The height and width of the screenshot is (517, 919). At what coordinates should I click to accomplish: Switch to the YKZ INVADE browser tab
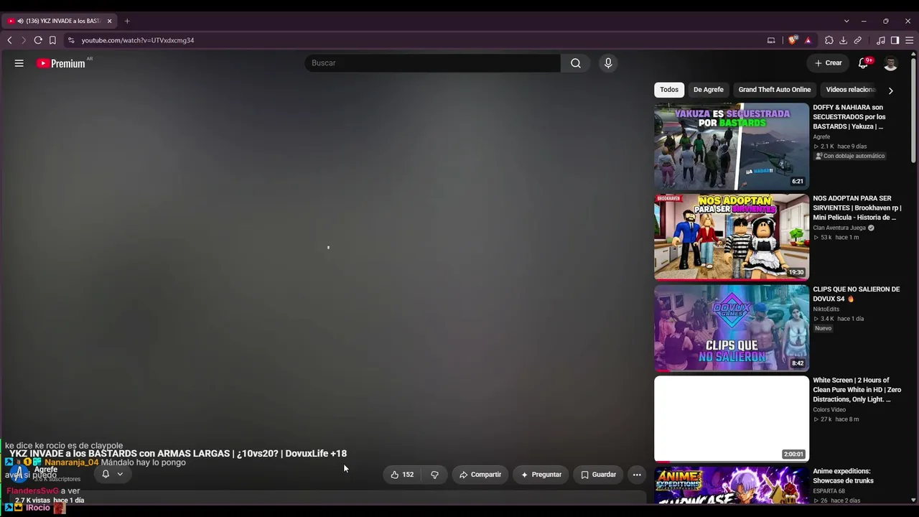[x=60, y=21]
